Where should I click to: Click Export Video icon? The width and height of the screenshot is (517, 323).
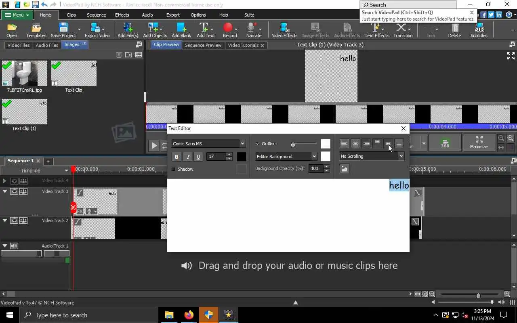pos(95,27)
